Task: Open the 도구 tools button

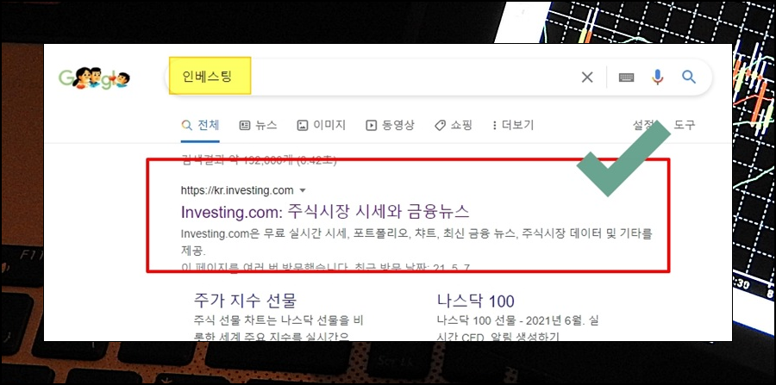Action: [x=685, y=125]
